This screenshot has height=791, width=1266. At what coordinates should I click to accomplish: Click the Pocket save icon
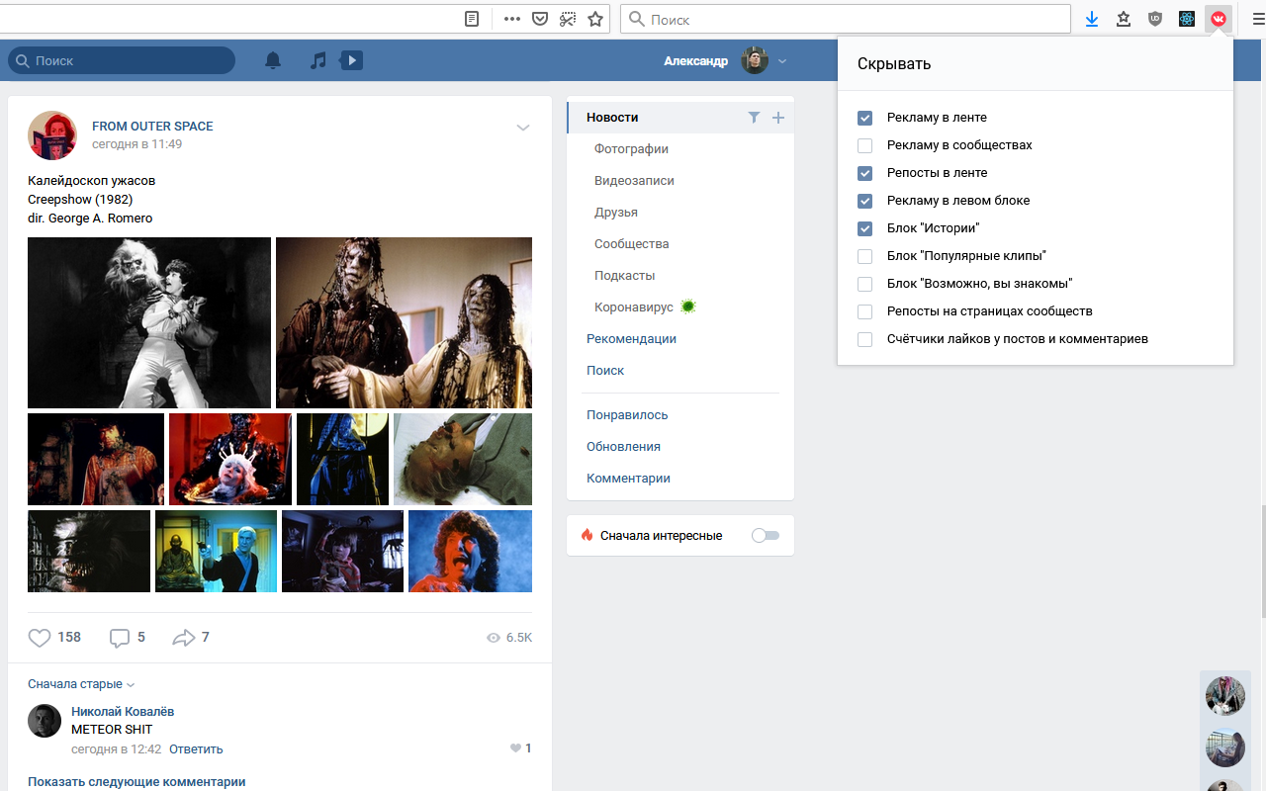[540, 19]
